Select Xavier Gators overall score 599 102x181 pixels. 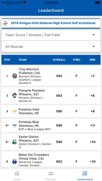click(x=59, y=142)
